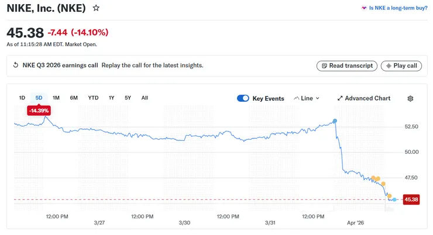Open chart settings gear icon

point(410,98)
